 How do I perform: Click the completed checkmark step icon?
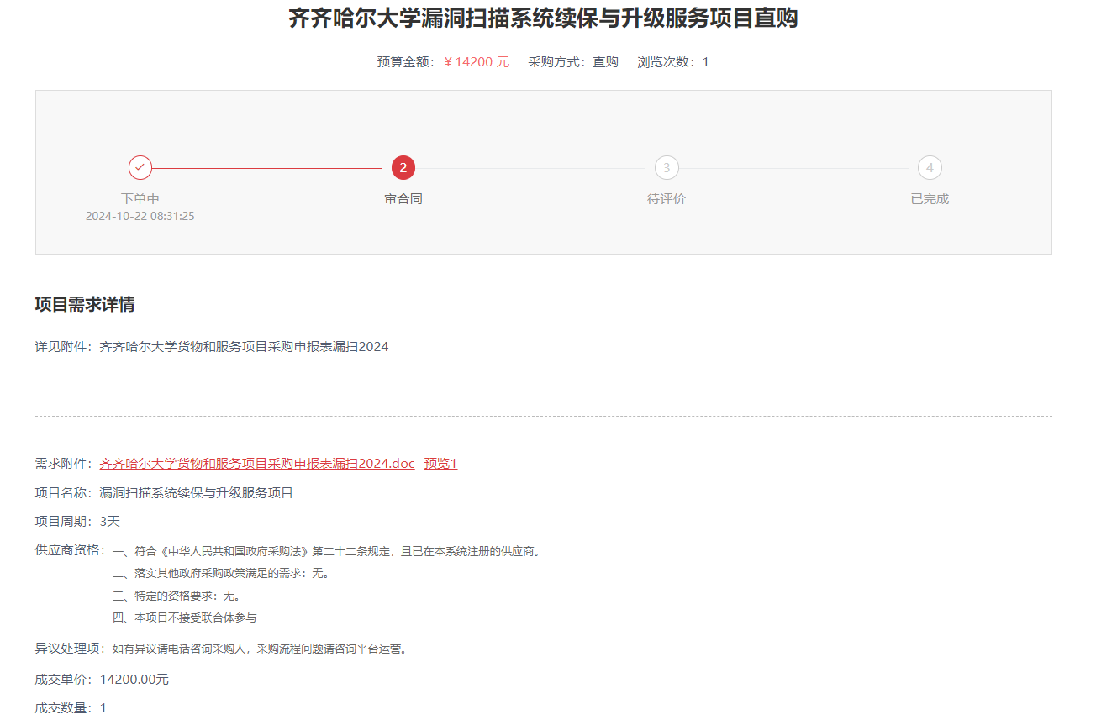(140, 168)
